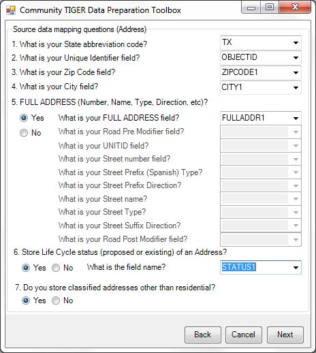Image resolution: width=316 pixels, height=353 pixels.
Task: Choose Yes for Life Cycle status
Action: tap(26, 268)
